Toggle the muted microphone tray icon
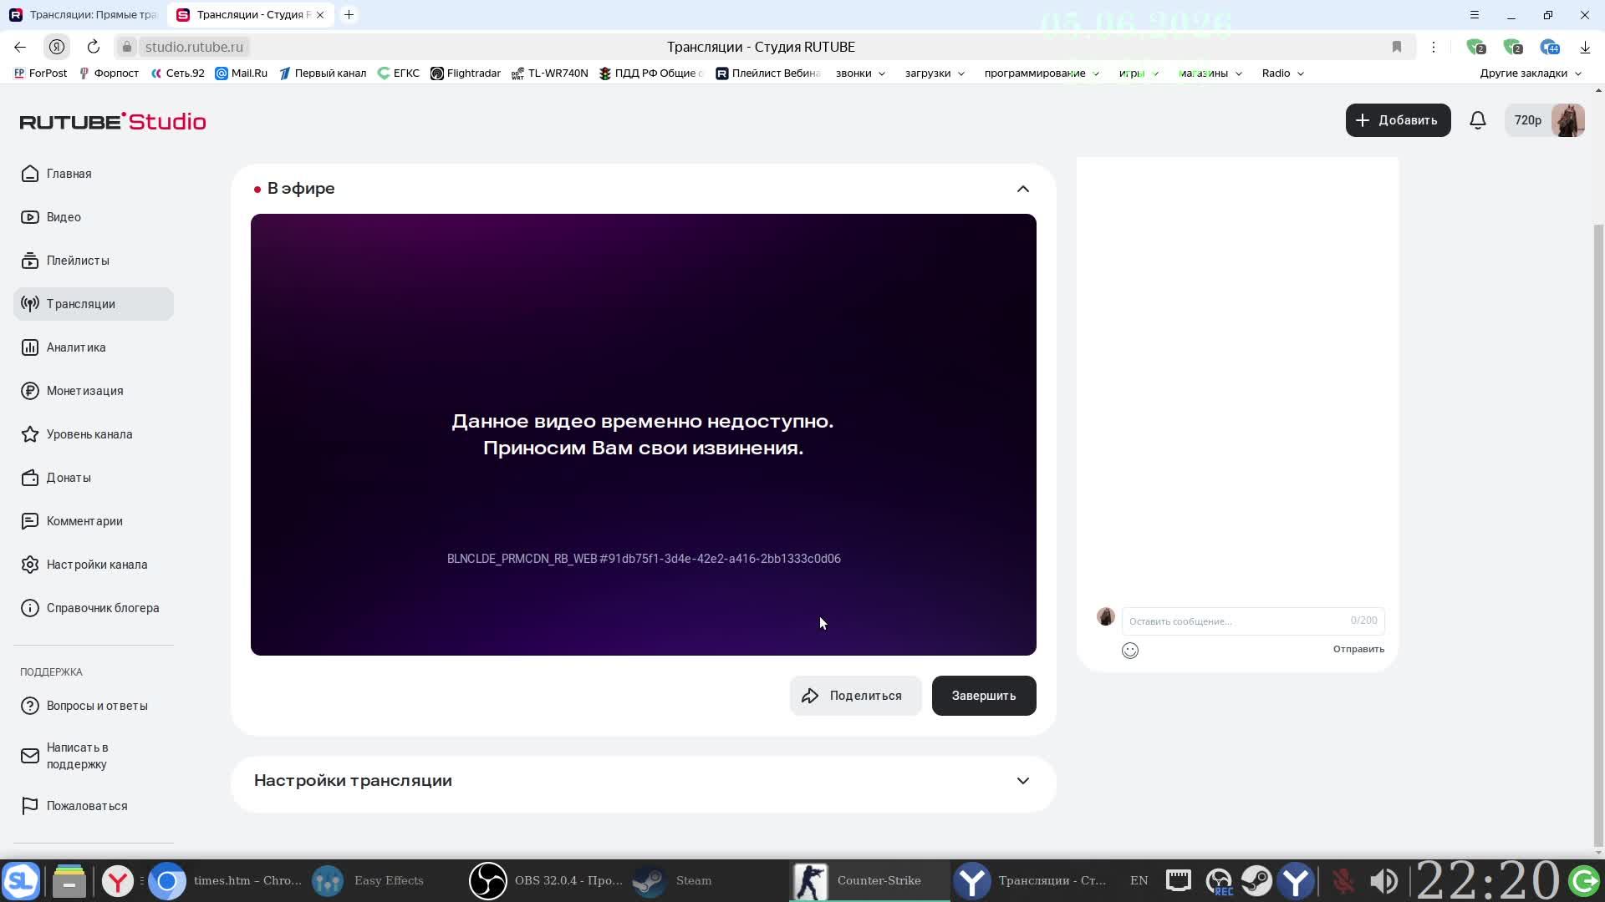1605x902 pixels. pyautogui.click(x=1343, y=880)
